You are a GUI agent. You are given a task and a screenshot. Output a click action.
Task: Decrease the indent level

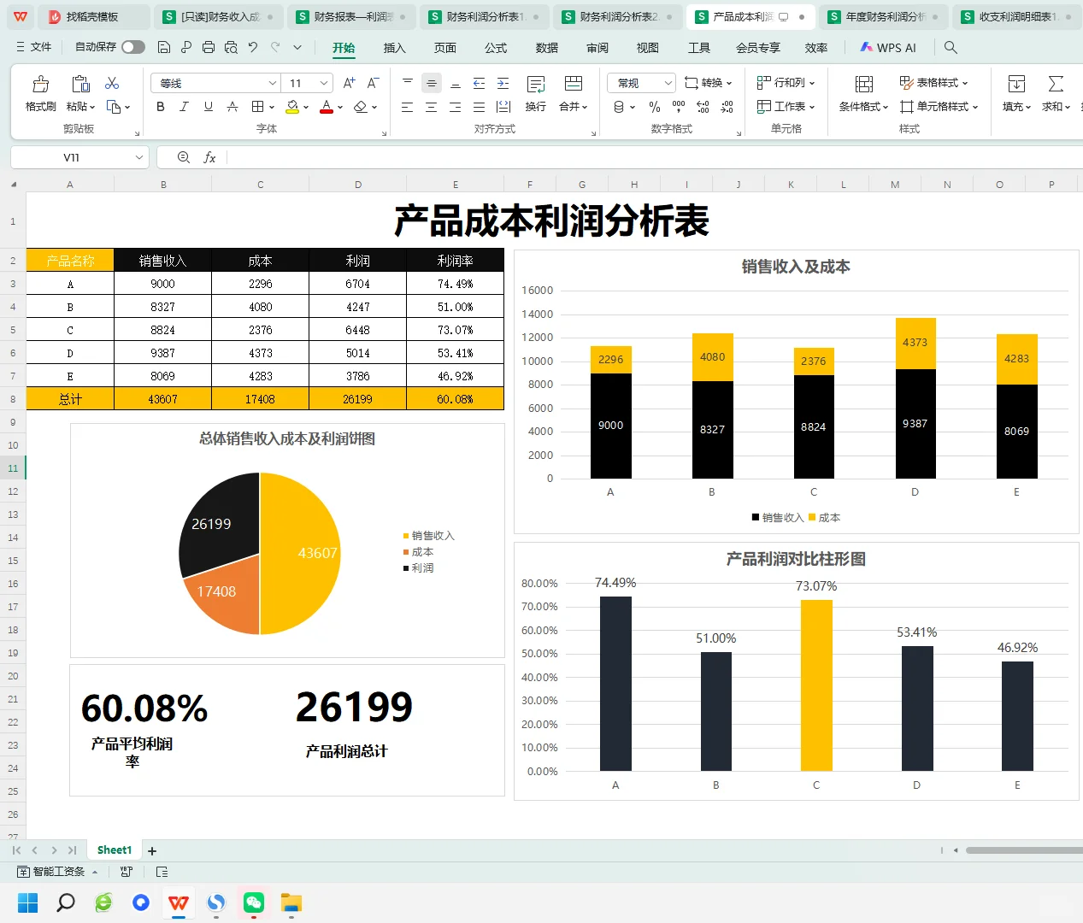point(480,83)
